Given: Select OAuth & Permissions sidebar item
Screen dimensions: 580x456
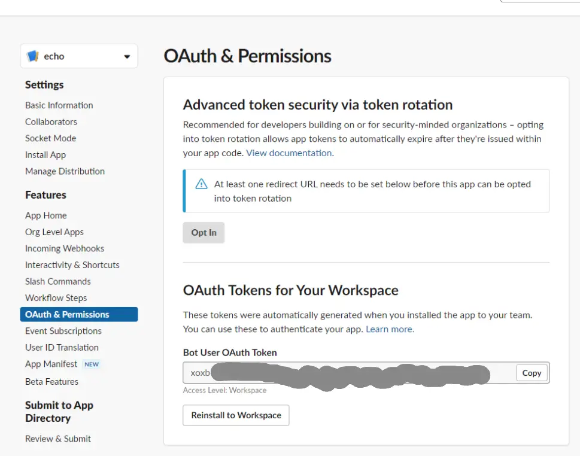Looking at the screenshot, I should 79,314.
